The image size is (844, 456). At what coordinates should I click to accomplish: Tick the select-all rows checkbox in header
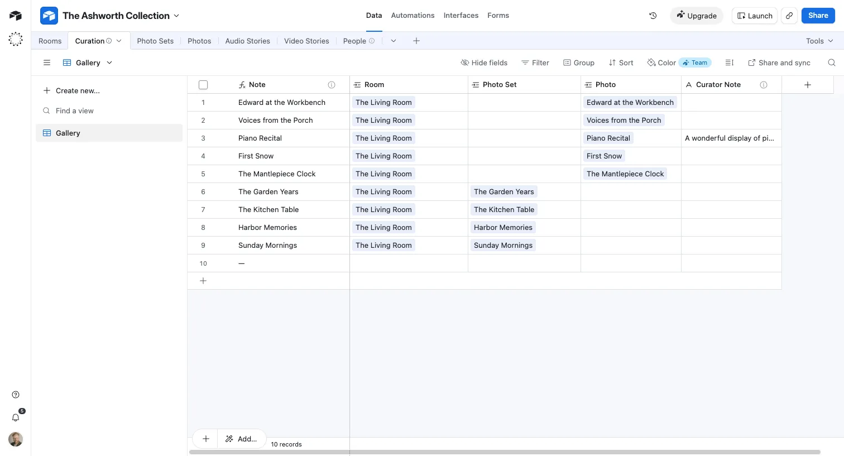click(x=203, y=85)
